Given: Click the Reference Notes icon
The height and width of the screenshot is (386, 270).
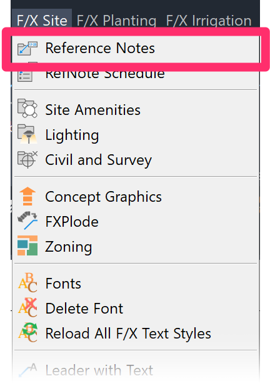Looking at the screenshot, I should click(27, 48).
